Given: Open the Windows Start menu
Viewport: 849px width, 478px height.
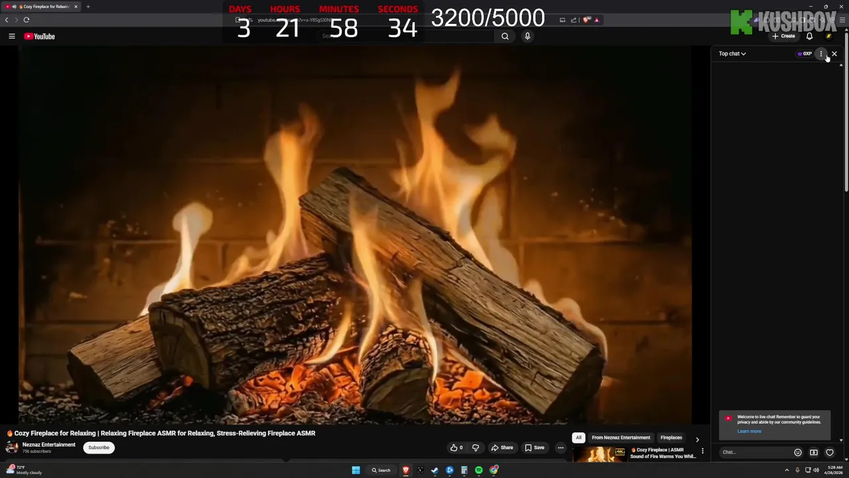Looking at the screenshot, I should click(x=356, y=470).
